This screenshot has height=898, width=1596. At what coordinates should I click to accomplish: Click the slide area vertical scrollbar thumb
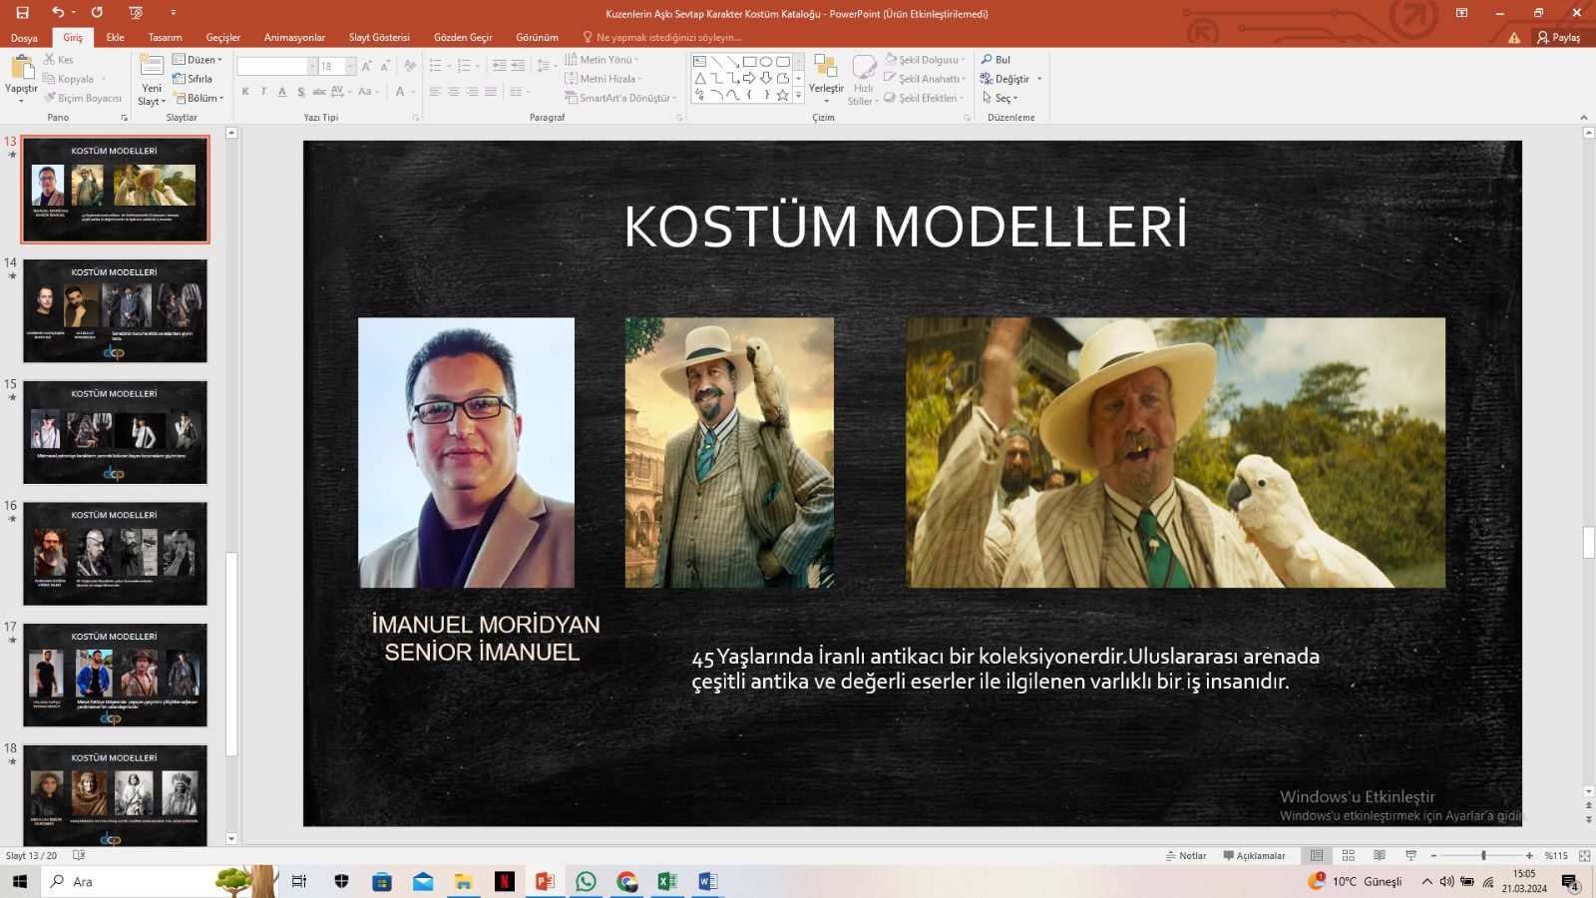point(1589,542)
